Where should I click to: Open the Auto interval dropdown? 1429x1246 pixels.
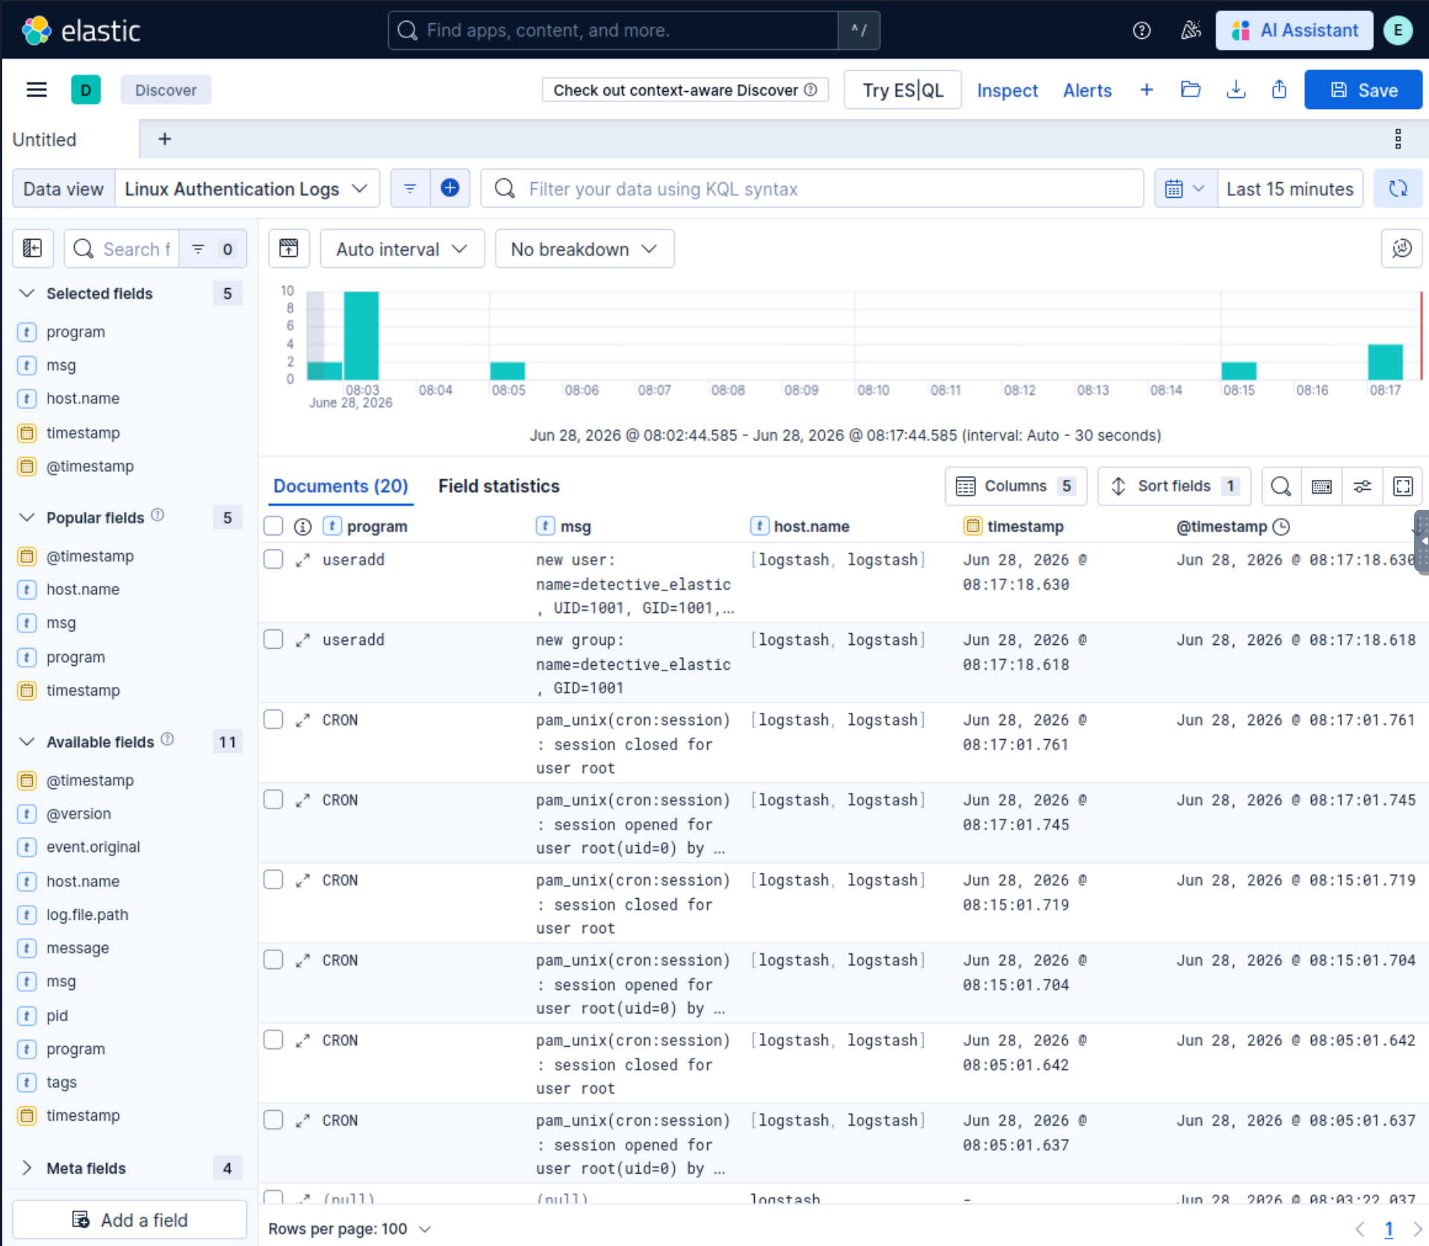402,249
